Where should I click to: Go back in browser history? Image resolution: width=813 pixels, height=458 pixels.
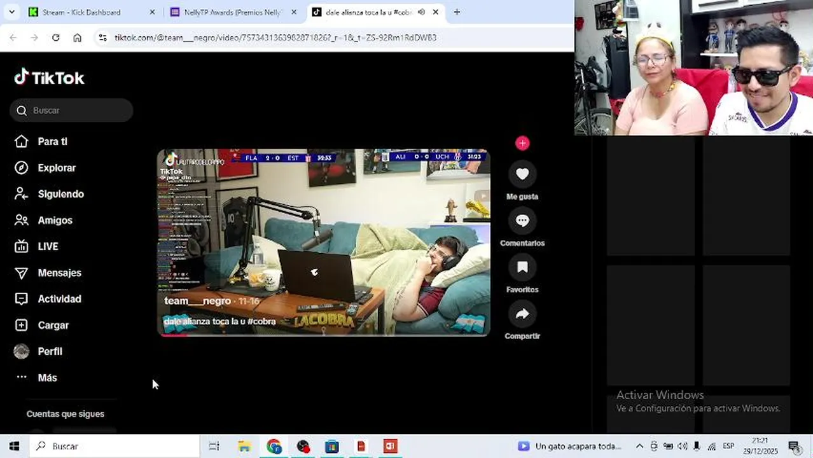[x=13, y=38]
